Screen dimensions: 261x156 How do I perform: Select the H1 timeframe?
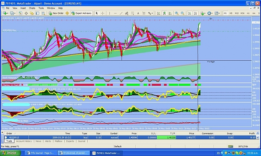coord(248,13)
